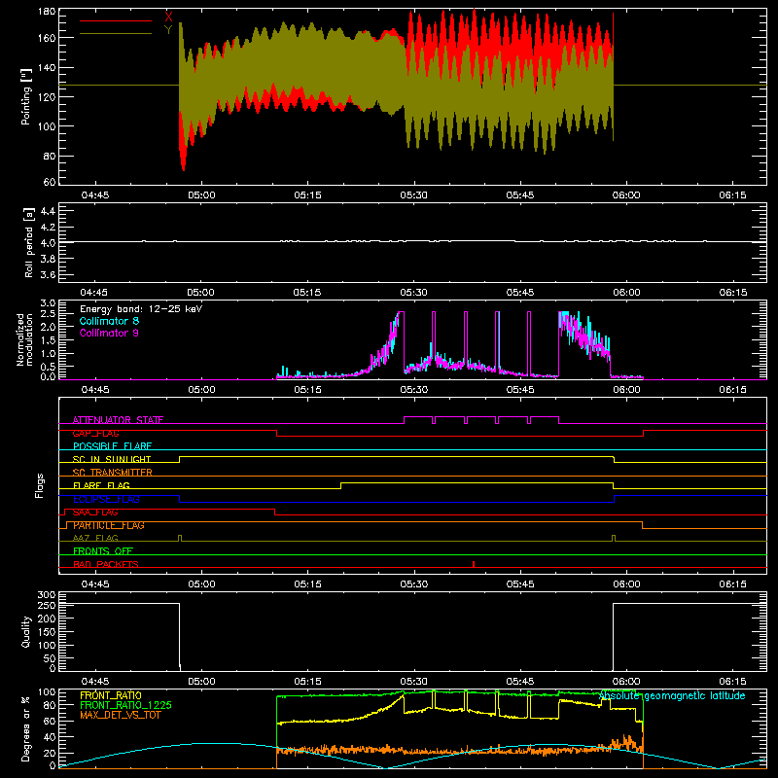This screenshot has height=778, width=778.
Task: Click the ECLIPSE_FLAG label
Action: click(106, 499)
